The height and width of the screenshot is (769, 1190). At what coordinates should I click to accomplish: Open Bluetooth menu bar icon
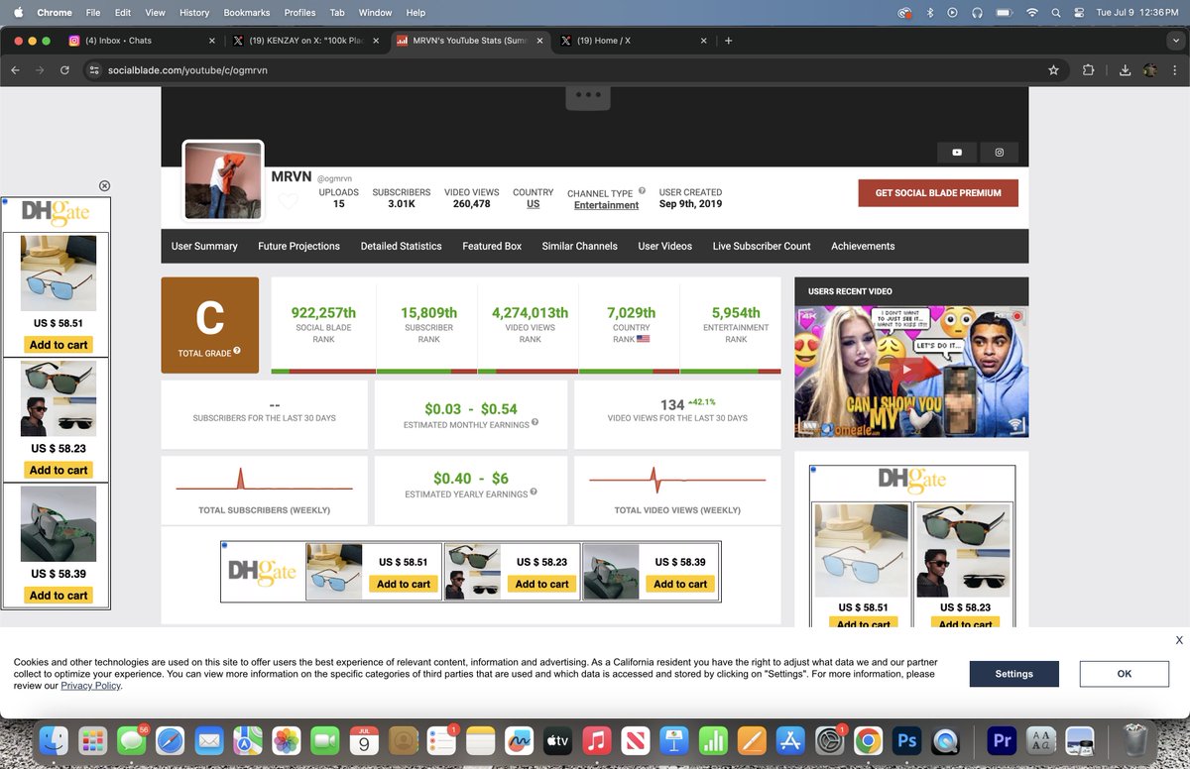tap(929, 12)
